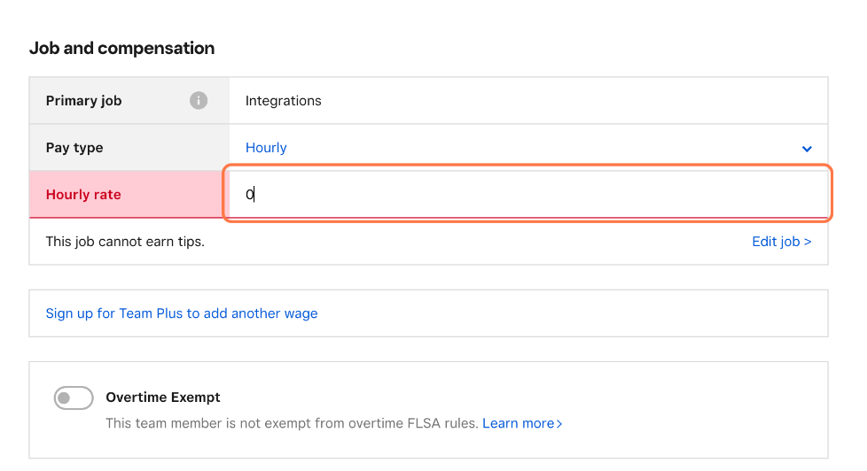Click the arrow after Learn more
867x471 pixels.
click(559, 424)
